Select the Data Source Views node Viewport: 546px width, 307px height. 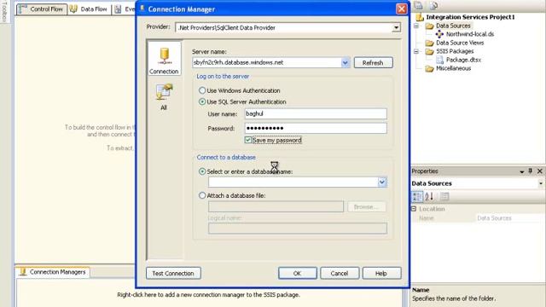point(460,43)
